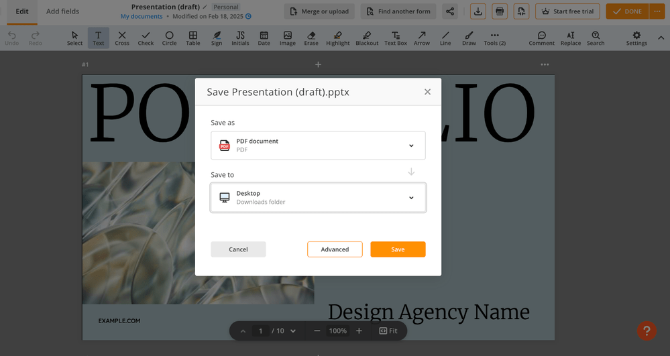Open the page number dropdown chevron
Image resolution: width=670 pixels, height=356 pixels.
(293, 331)
